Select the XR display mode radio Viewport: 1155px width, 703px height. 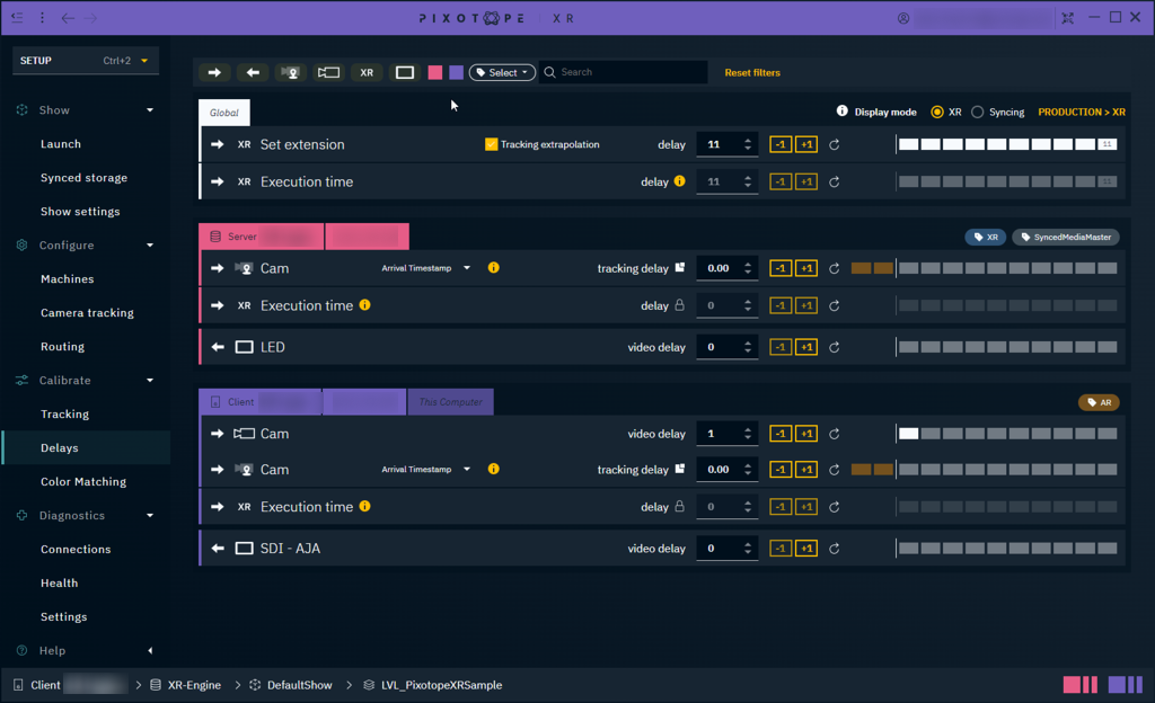(937, 112)
